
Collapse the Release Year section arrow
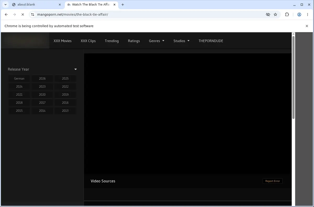click(x=75, y=69)
